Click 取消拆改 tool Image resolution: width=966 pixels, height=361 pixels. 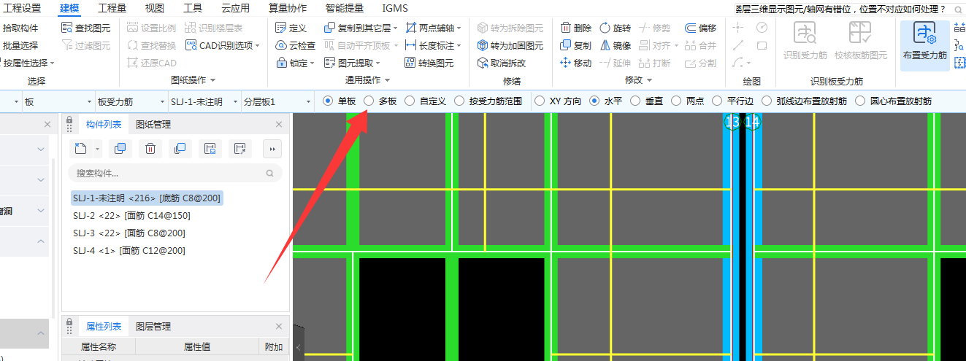pos(501,63)
